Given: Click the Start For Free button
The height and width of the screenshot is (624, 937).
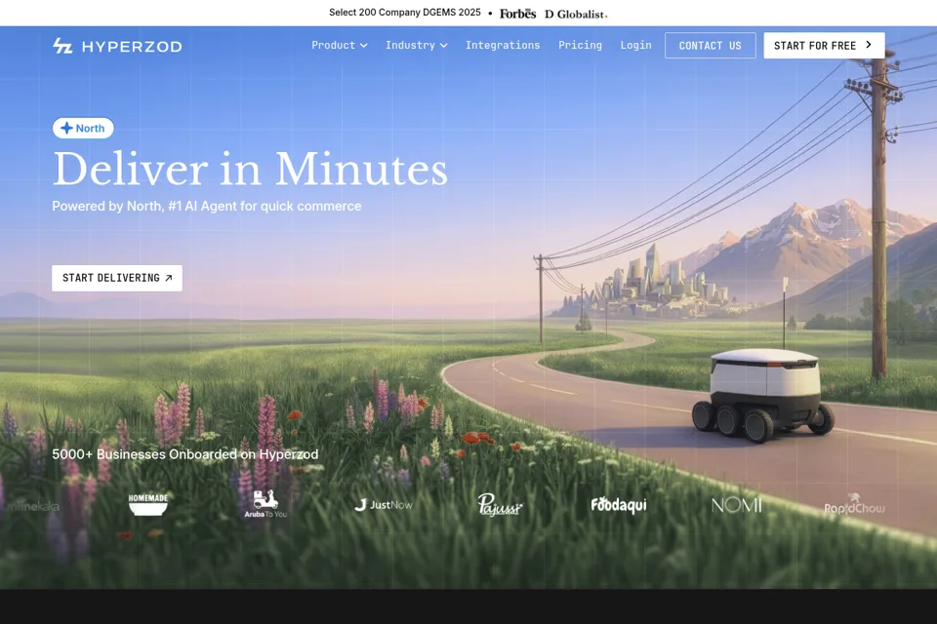Looking at the screenshot, I should pos(824,46).
